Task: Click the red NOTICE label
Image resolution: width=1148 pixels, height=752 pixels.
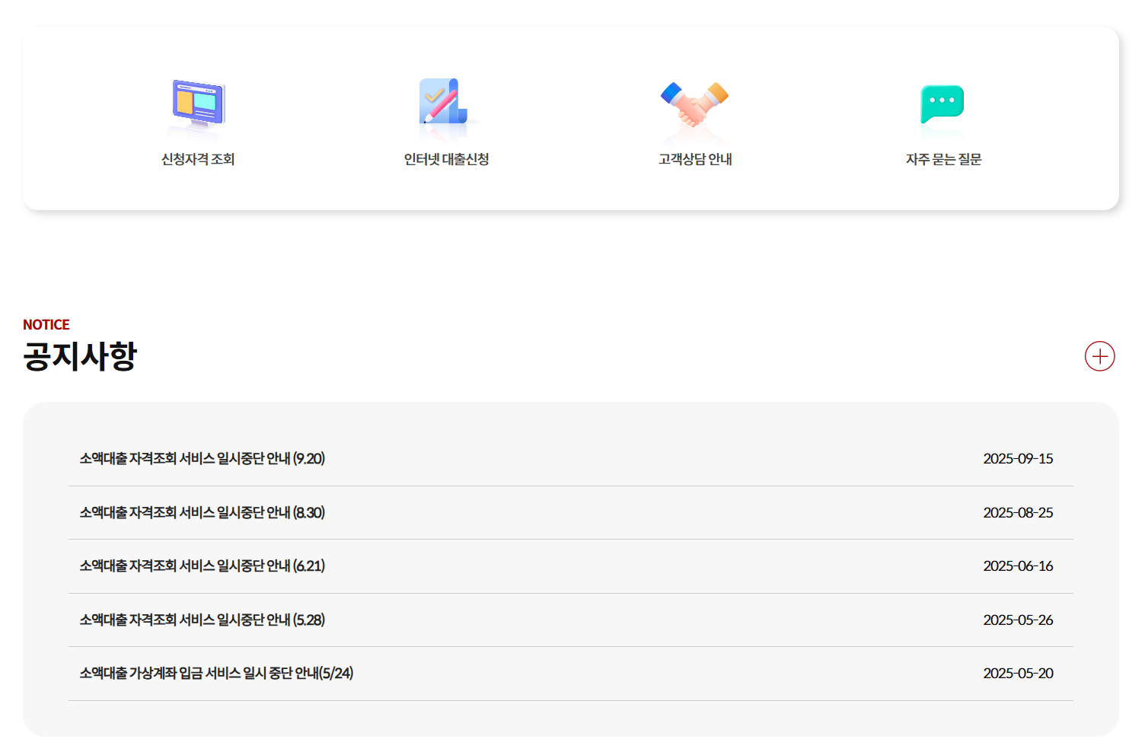Action: click(x=46, y=324)
